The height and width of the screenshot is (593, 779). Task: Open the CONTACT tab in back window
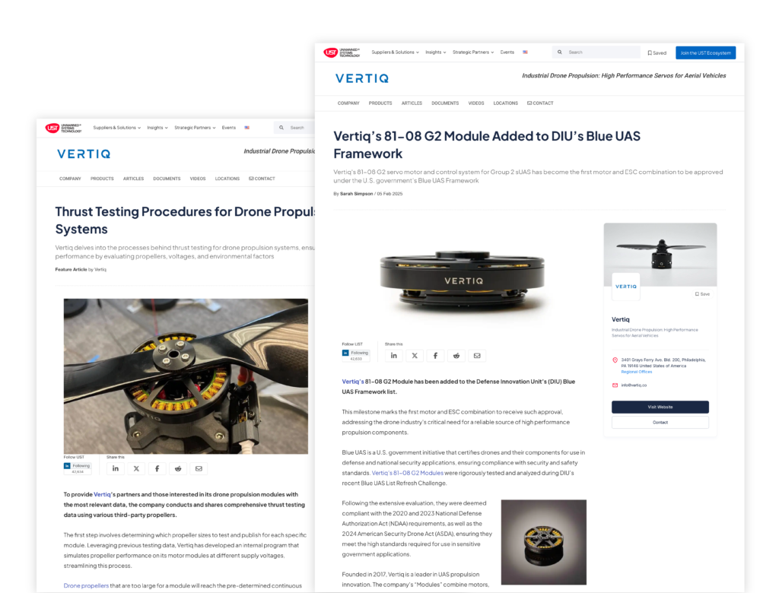point(262,179)
